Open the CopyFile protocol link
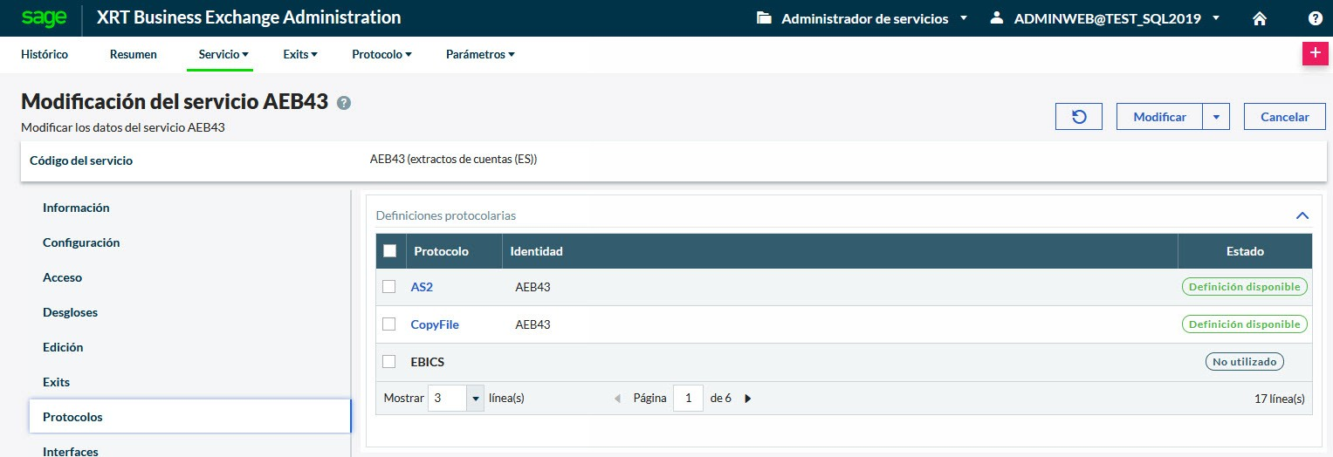Image resolution: width=1333 pixels, height=457 pixels. point(435,324)
